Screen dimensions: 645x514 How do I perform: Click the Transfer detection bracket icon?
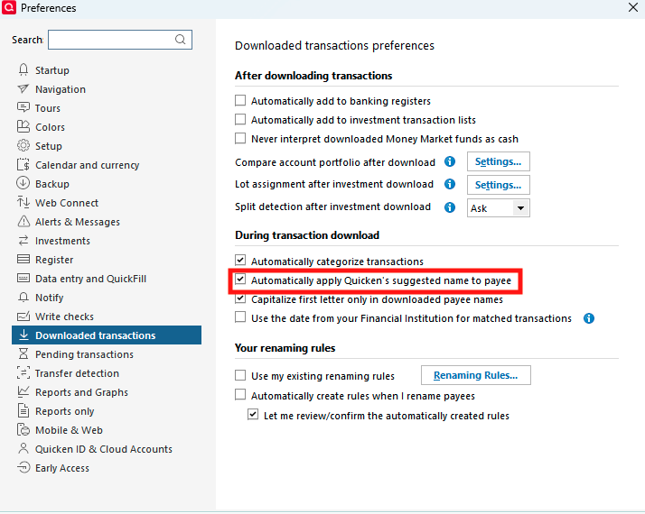pos(23,372)
